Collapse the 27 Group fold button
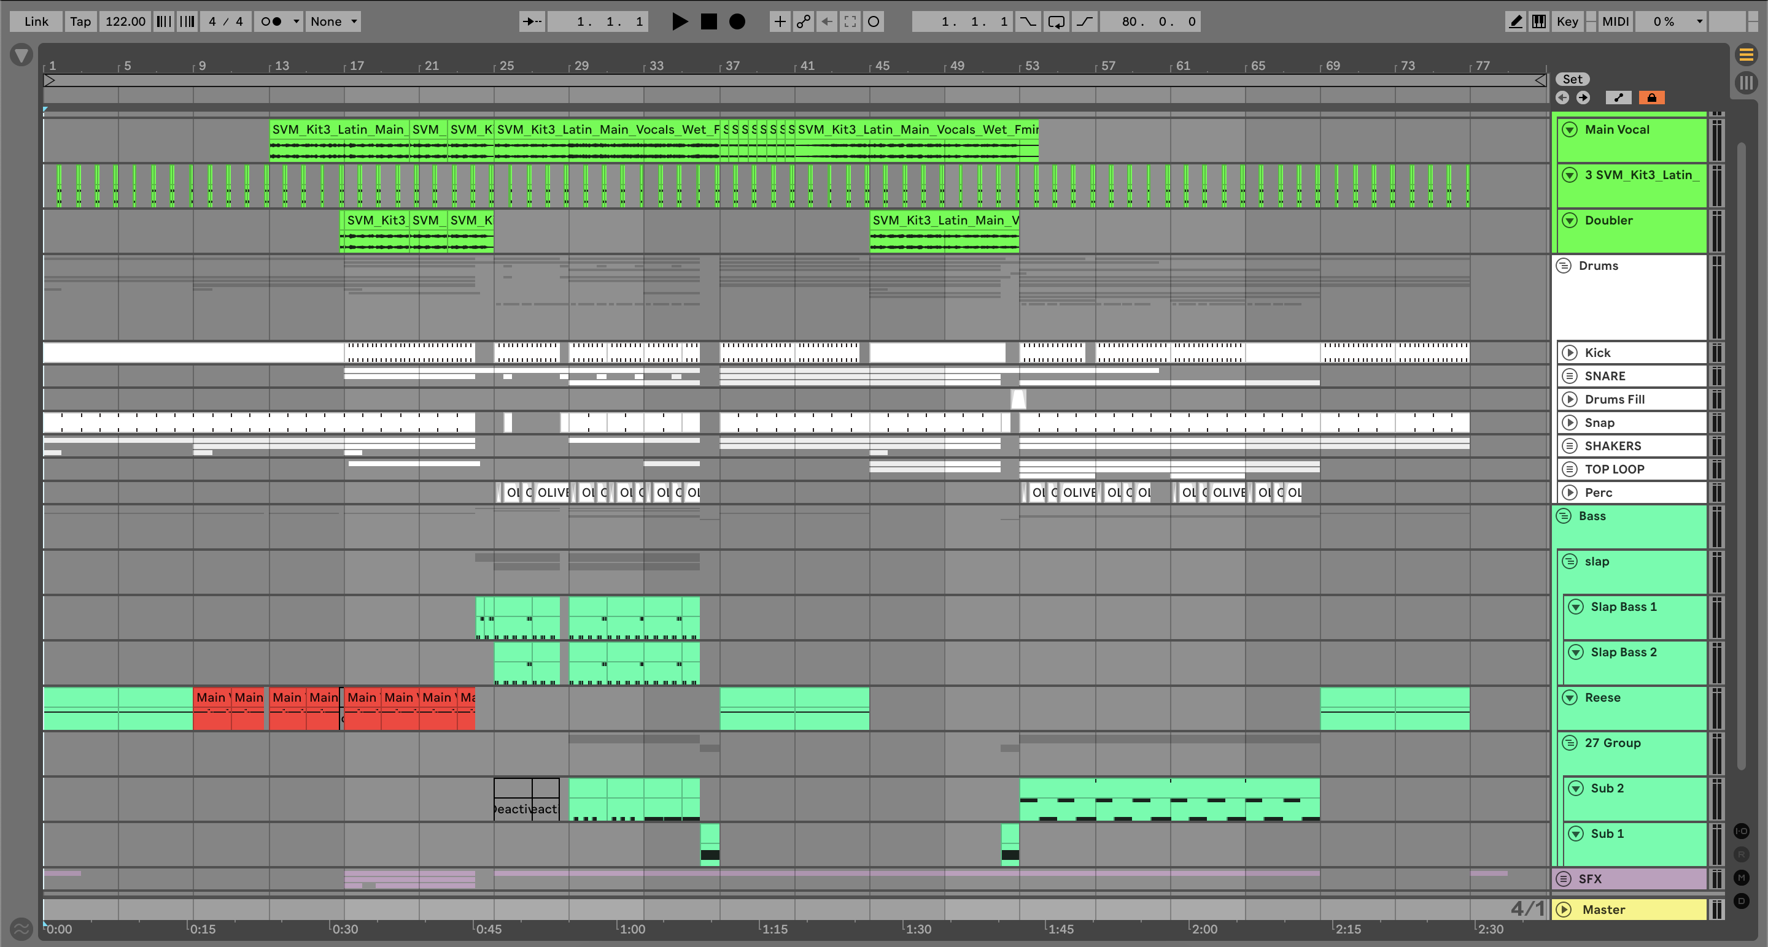Viewport: 1768px width, 947px height. tap(1570, 743)
